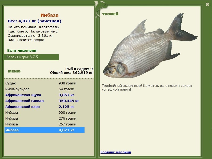Viewport: 212px width, 159px height.
Task: Select the Имбаза 257 грамм row
Action: click(45, 124)
